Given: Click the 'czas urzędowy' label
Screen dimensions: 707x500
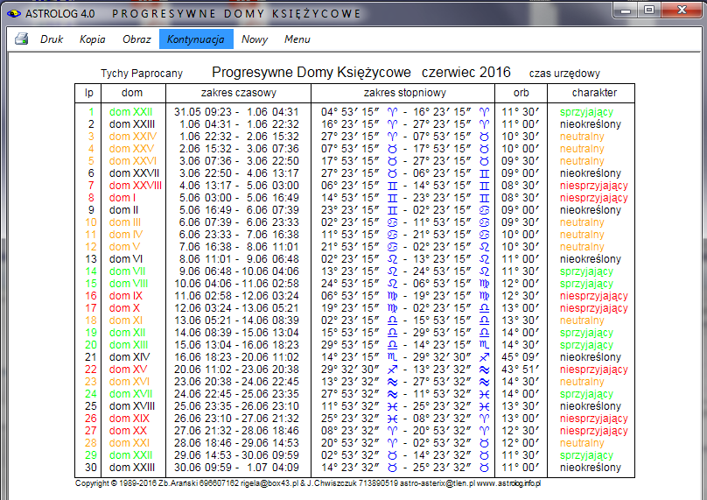Looking at the screenshot, I should tap(564, 73).
